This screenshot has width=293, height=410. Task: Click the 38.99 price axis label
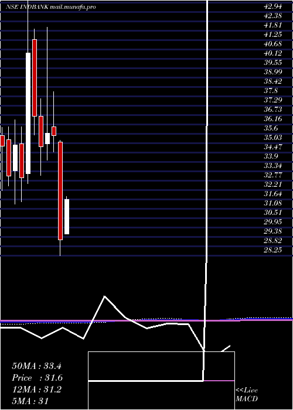point(273,72)
